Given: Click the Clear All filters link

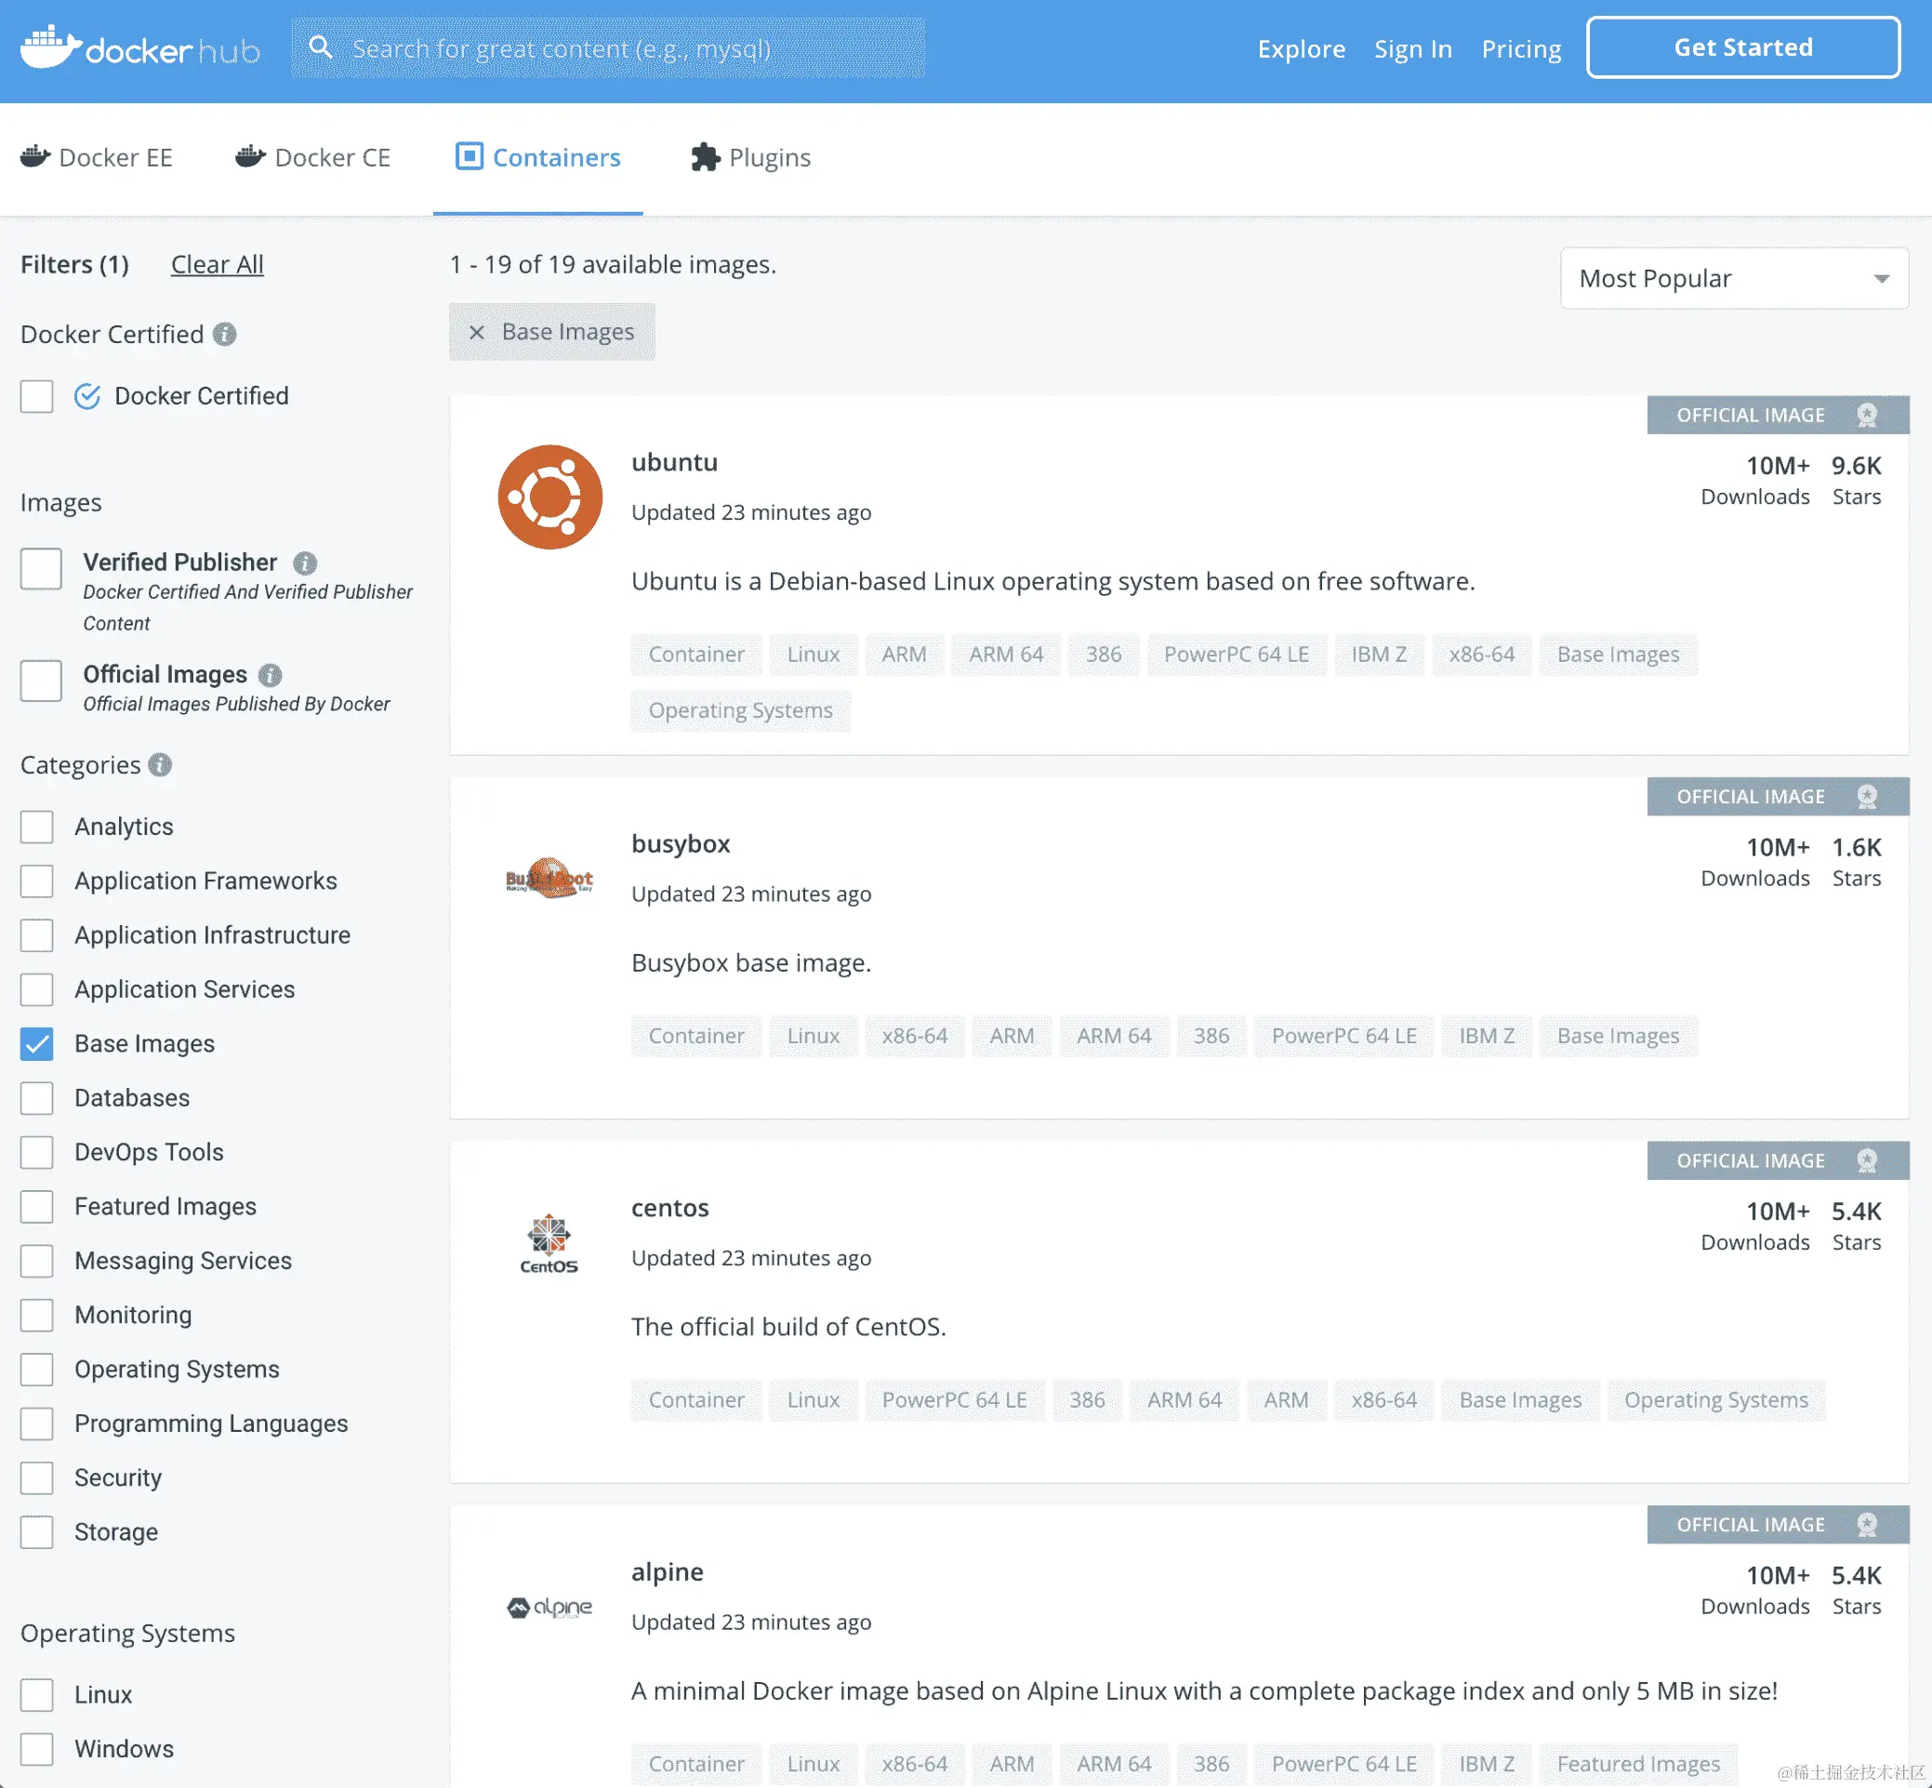Looking at the screenshot, I should click(217, 265).
